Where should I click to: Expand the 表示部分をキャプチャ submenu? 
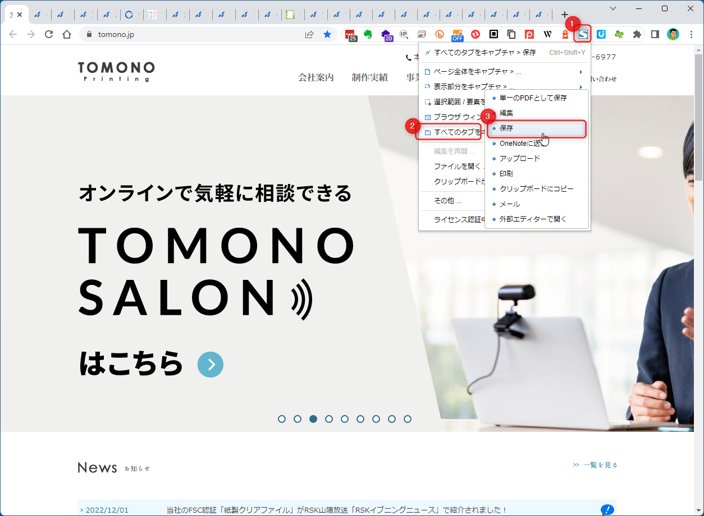(x=477, y=87)
